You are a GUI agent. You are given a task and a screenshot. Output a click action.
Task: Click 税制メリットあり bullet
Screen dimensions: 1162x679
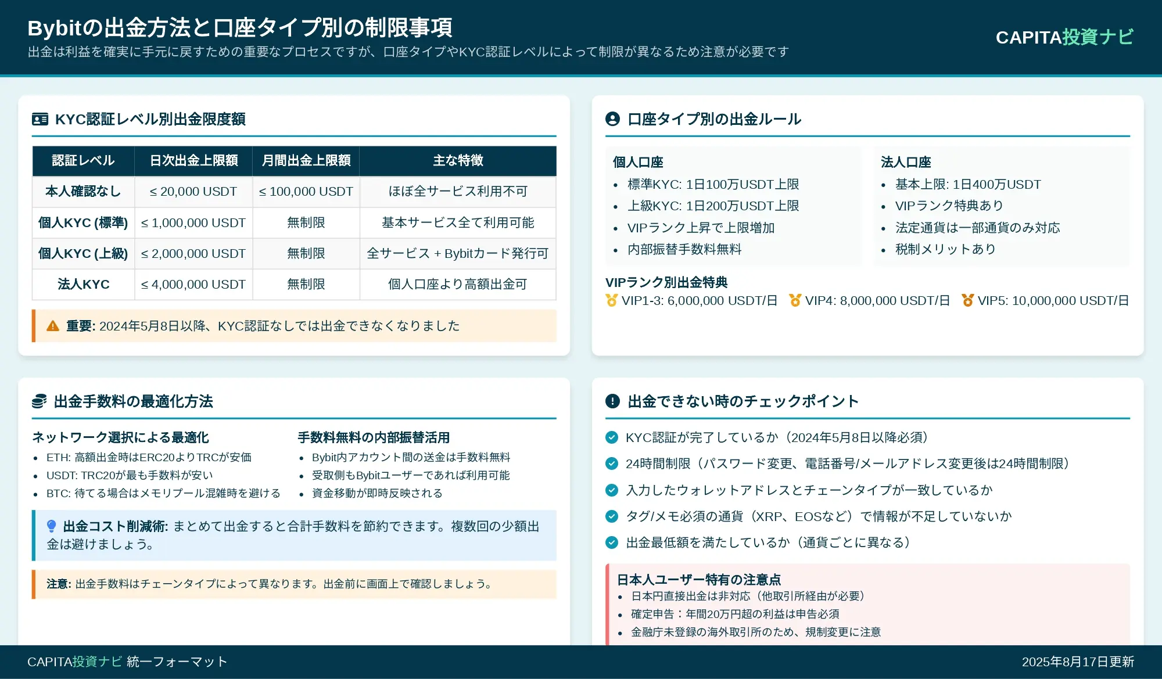pyautogui.click(x=946, y=250)
